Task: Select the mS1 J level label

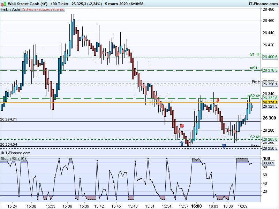Action: click(255, 68)
